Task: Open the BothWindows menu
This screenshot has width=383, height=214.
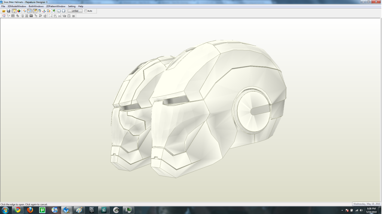Action: pos(36,6)
